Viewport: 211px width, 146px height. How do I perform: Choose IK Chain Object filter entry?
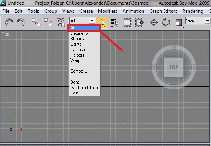click(84, 88)
